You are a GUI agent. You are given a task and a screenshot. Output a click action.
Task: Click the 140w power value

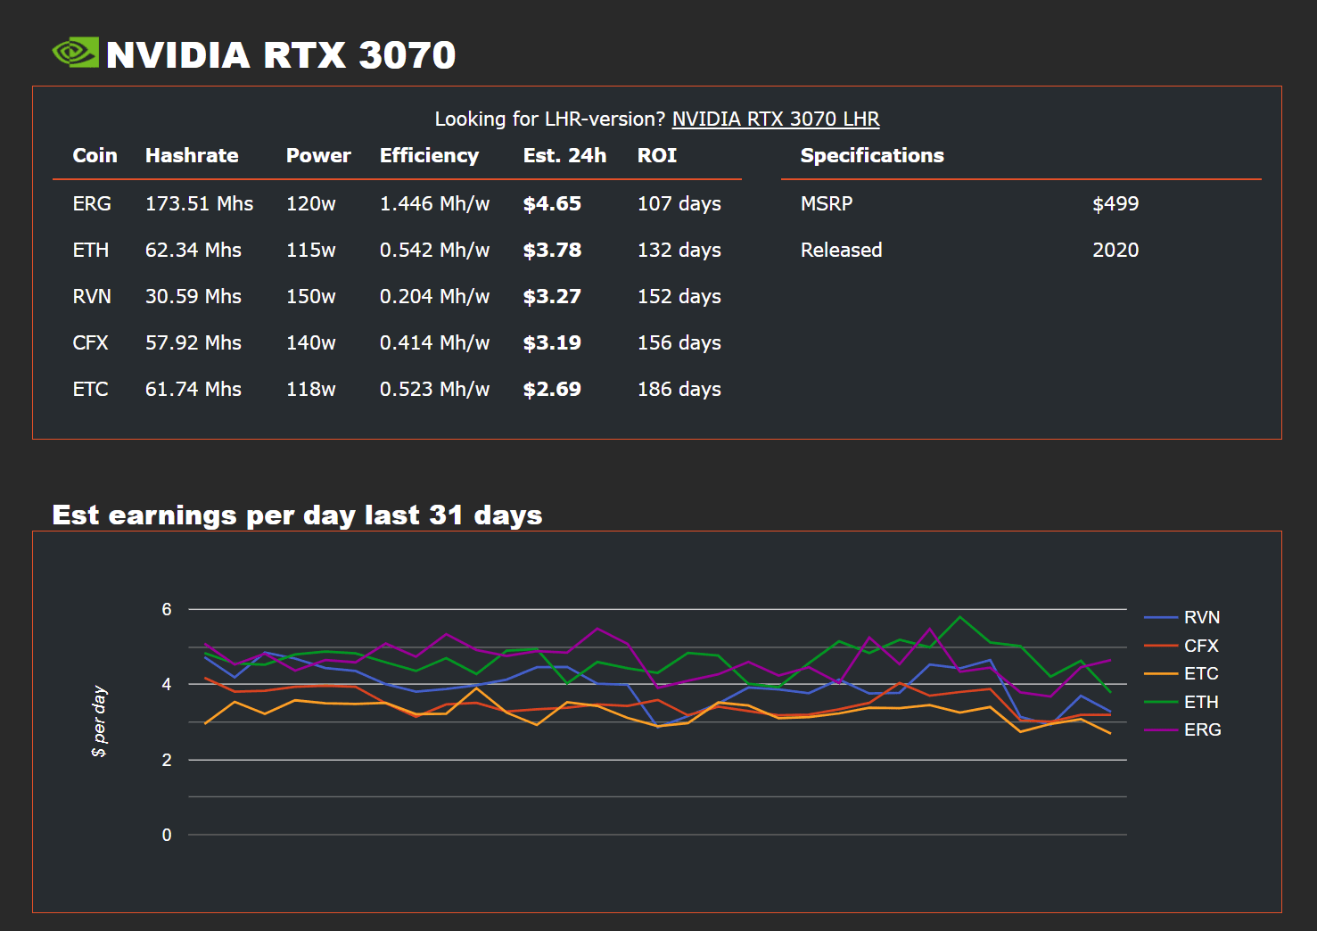311,342
